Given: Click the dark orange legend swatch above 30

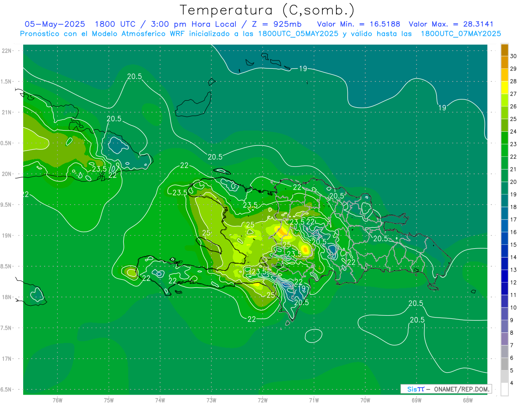Looking at the screenshot, I should point(504,50).
